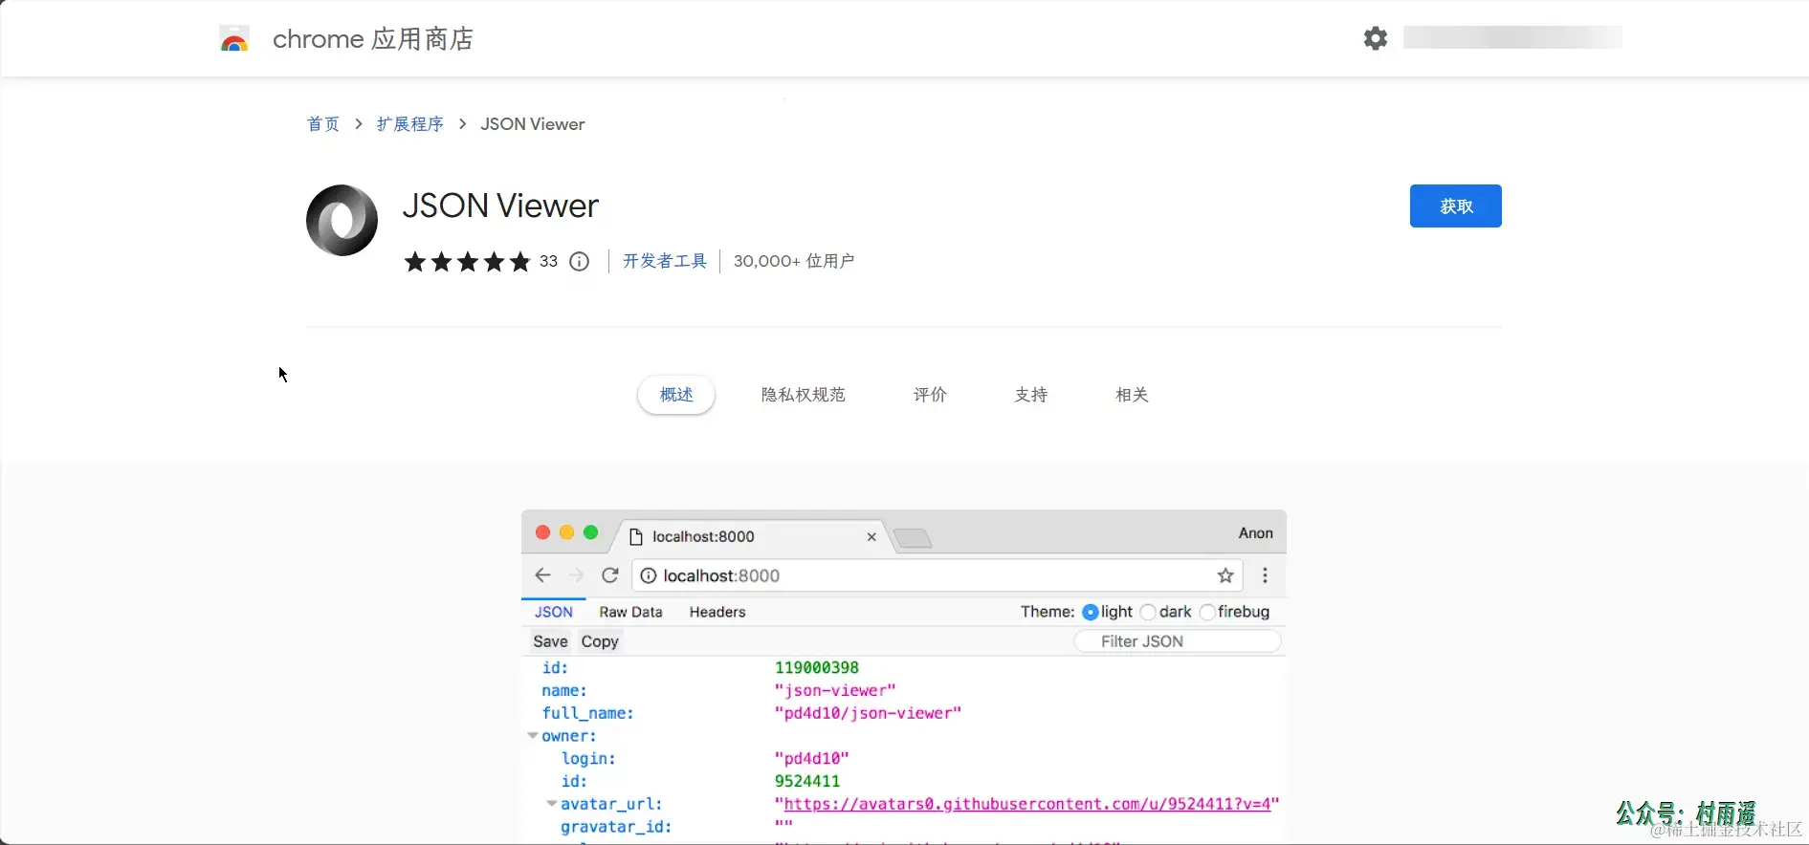Select the dark theme radio button
This screenshot has height=845, width=1809.
[1148, 613]
